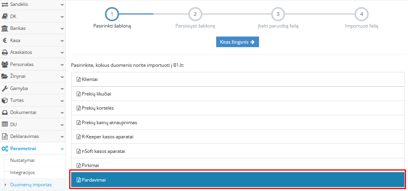Open Nustatymai submenu item
This screenshot has width=408, height=191.
[23, 160]
